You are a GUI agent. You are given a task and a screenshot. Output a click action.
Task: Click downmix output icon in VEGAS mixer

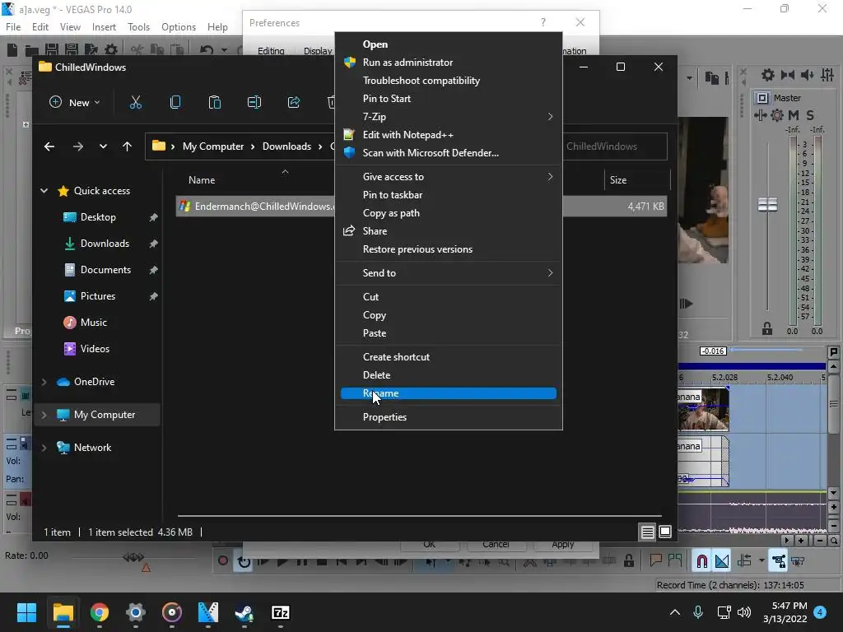[788, 75]
